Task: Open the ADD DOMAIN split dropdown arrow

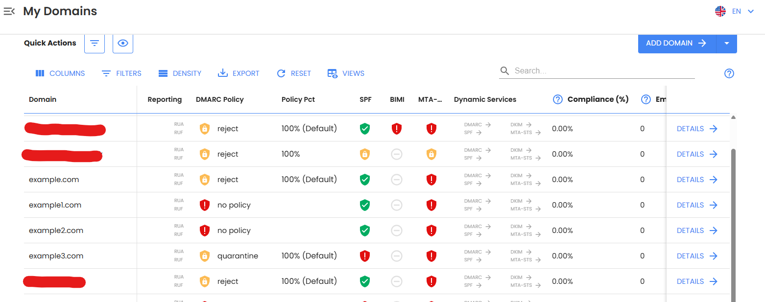Action: pyautogui.click(x=727, y=43)
